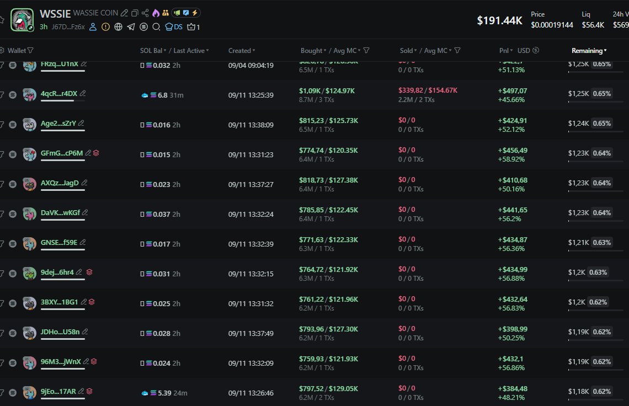The height and width of the screenshot is (406, 629).
Task: Edit WASSIE COIN name with pencil icon
Action: (x=124, y=13)
